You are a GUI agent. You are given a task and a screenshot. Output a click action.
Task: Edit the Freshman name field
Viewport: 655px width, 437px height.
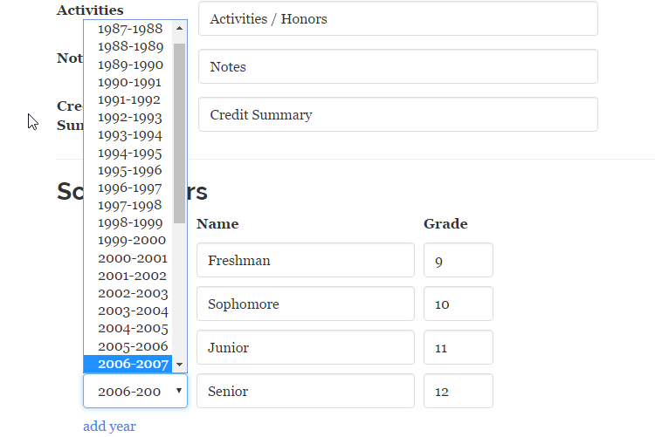point(305,260)
